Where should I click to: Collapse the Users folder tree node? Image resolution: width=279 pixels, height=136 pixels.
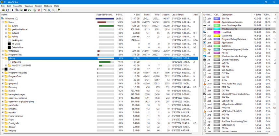point(3,22)
